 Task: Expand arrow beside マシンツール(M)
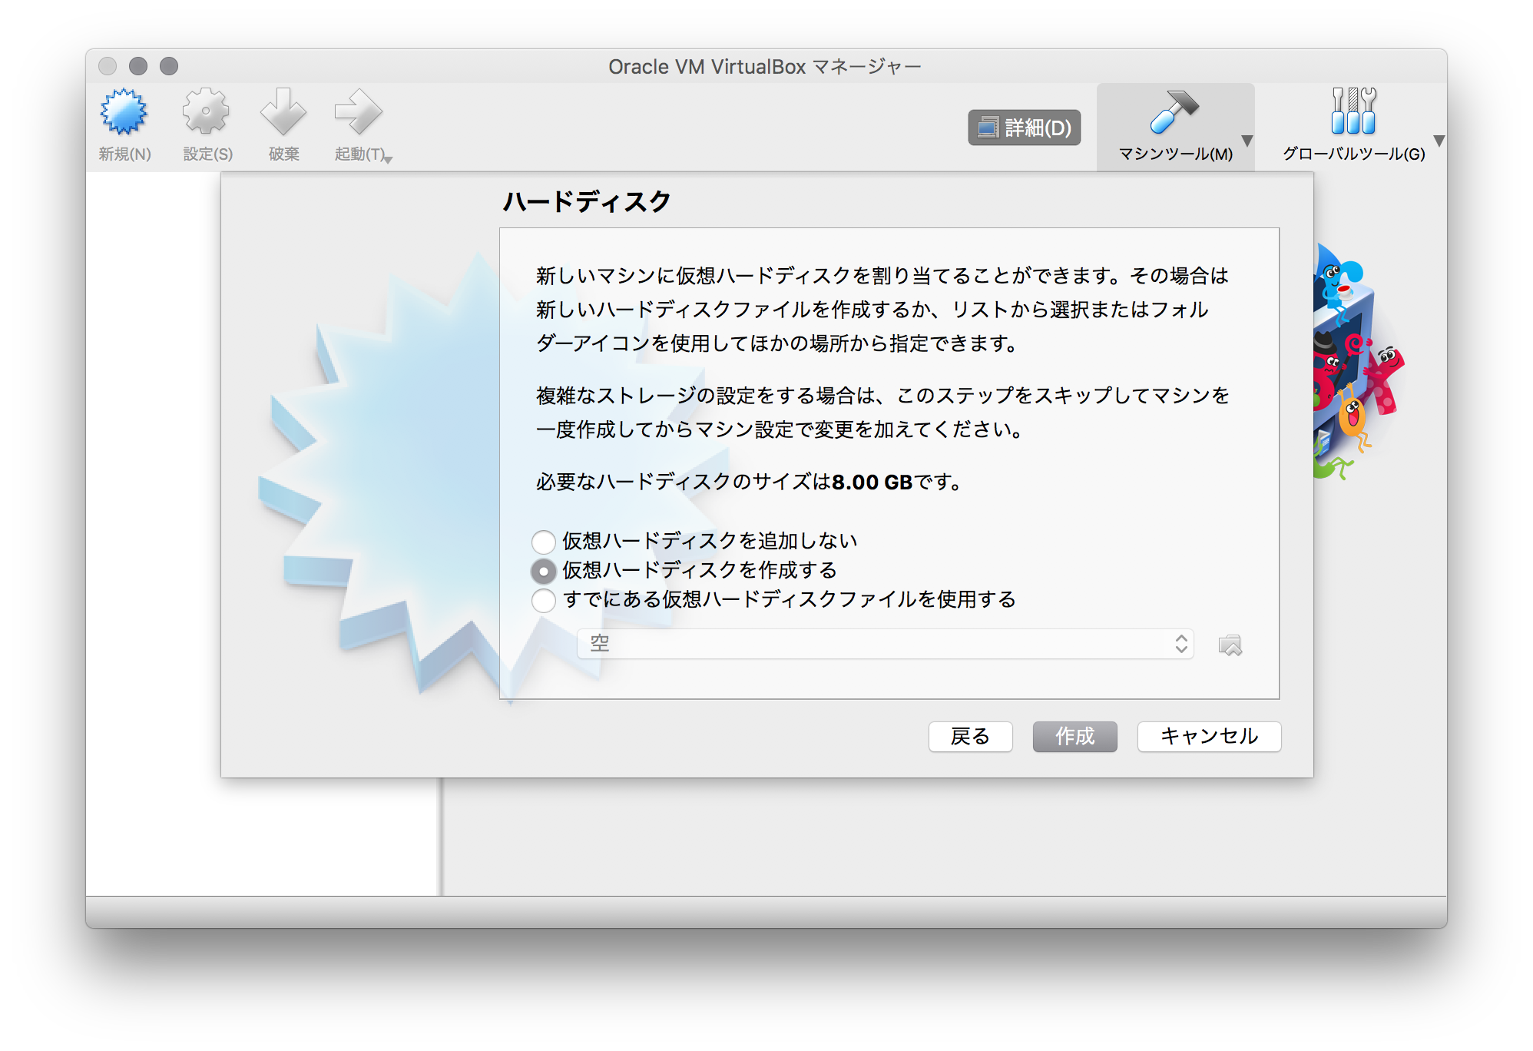click(1247, 141)
